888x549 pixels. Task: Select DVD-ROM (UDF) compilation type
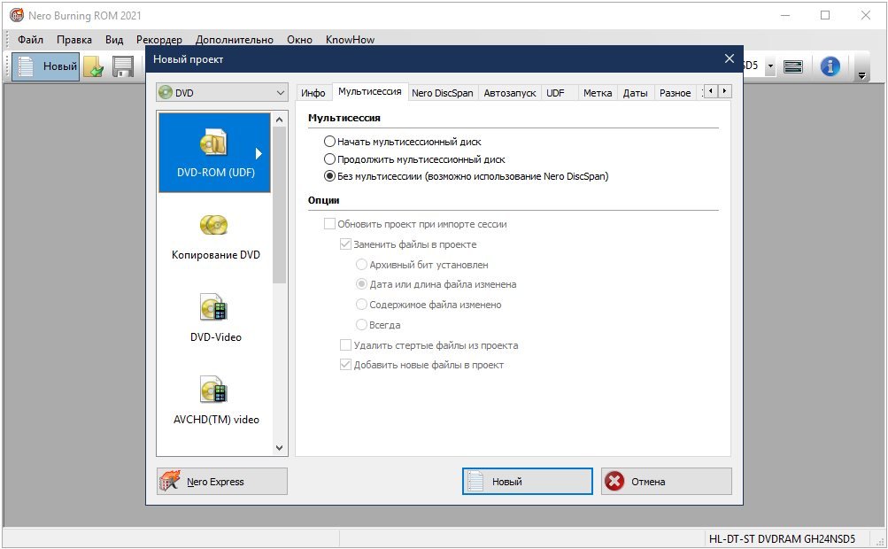point(214,153)
